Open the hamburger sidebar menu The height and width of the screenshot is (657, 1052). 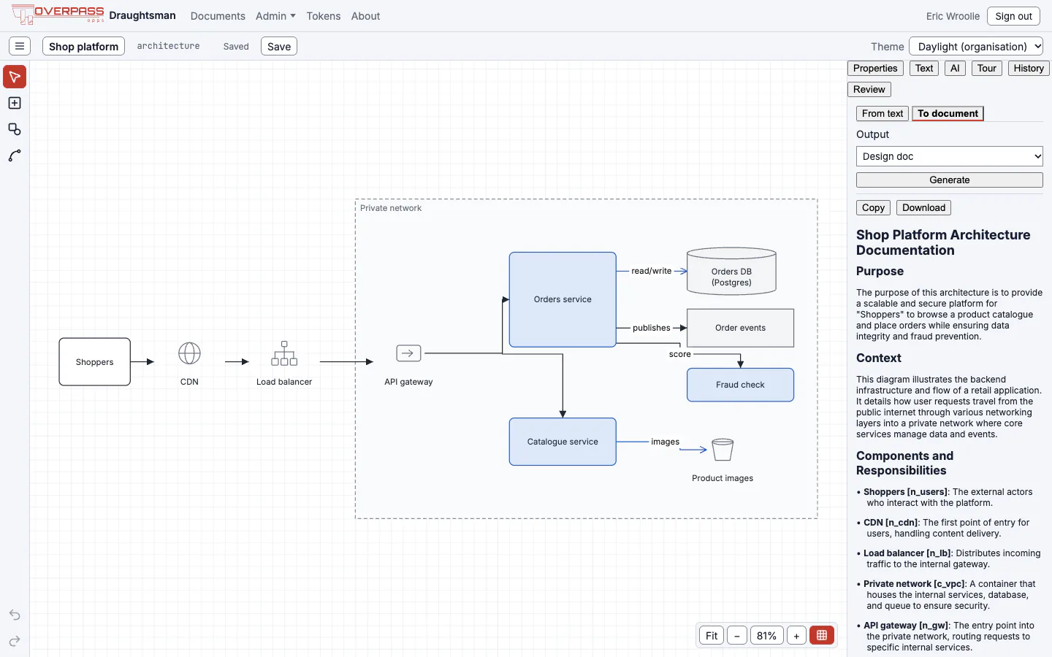pyautogui.click(x=20, y=46)
